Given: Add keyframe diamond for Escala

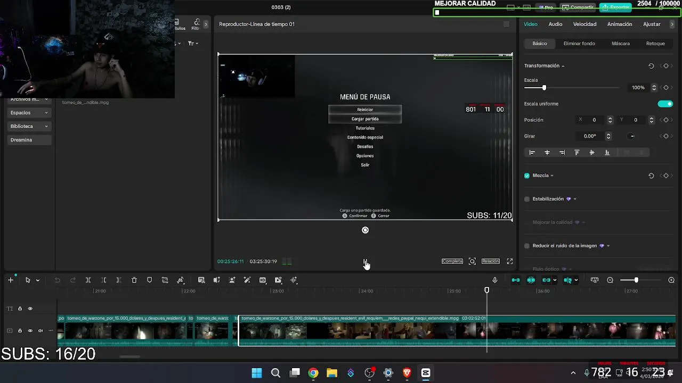Looking at the screenshot, I should [x=666, y=88].
